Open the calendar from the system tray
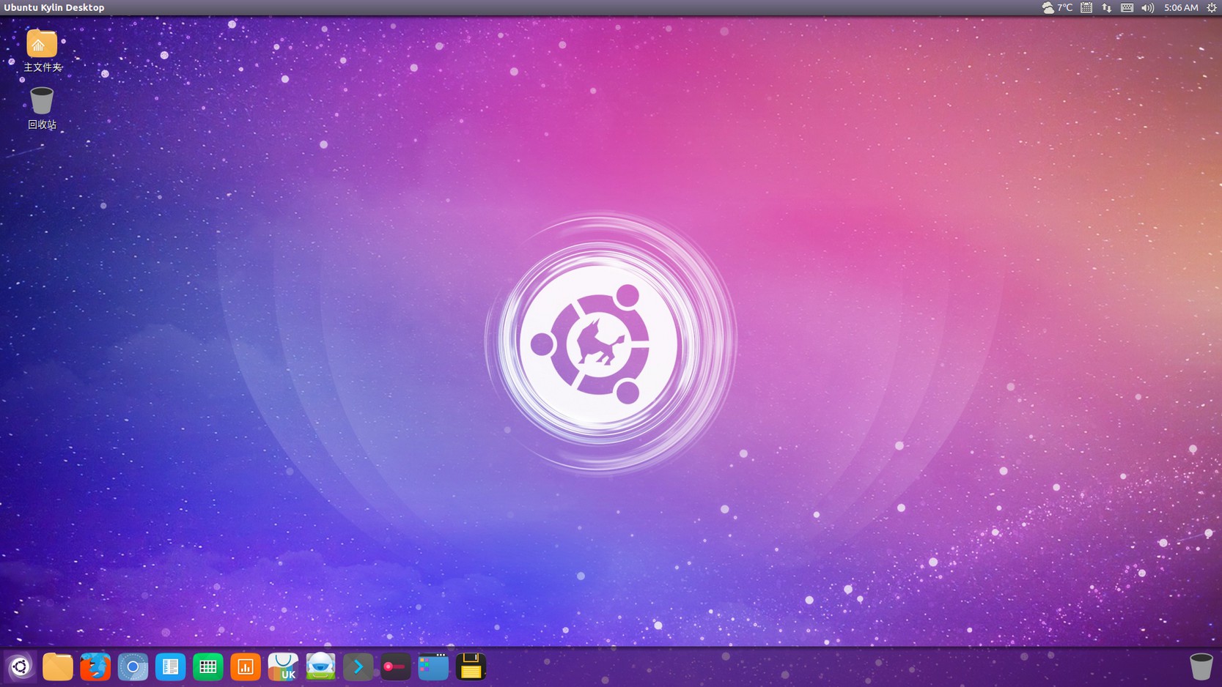Viewport: 1222px width, 687px height. (1086, 7)
